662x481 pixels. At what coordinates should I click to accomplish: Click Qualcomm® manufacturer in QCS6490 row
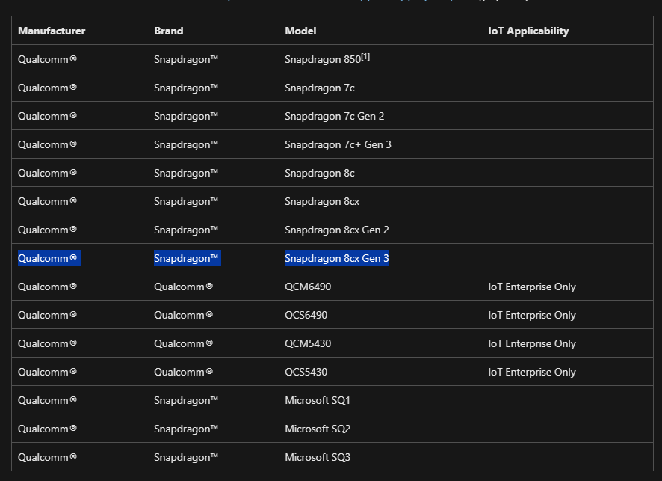(x=47, y=315)
